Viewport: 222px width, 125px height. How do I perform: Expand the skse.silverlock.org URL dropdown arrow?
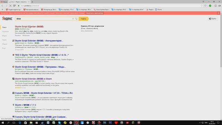30,29
